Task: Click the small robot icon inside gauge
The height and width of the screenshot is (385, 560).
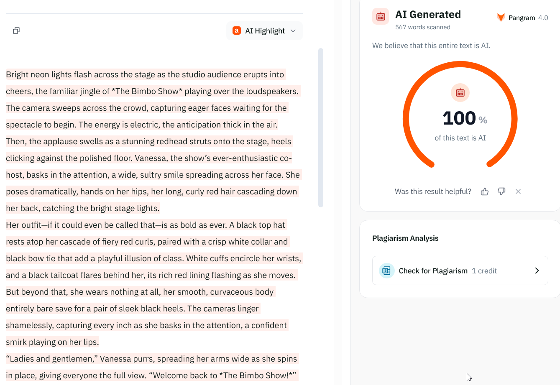Action: pos(460,92)
